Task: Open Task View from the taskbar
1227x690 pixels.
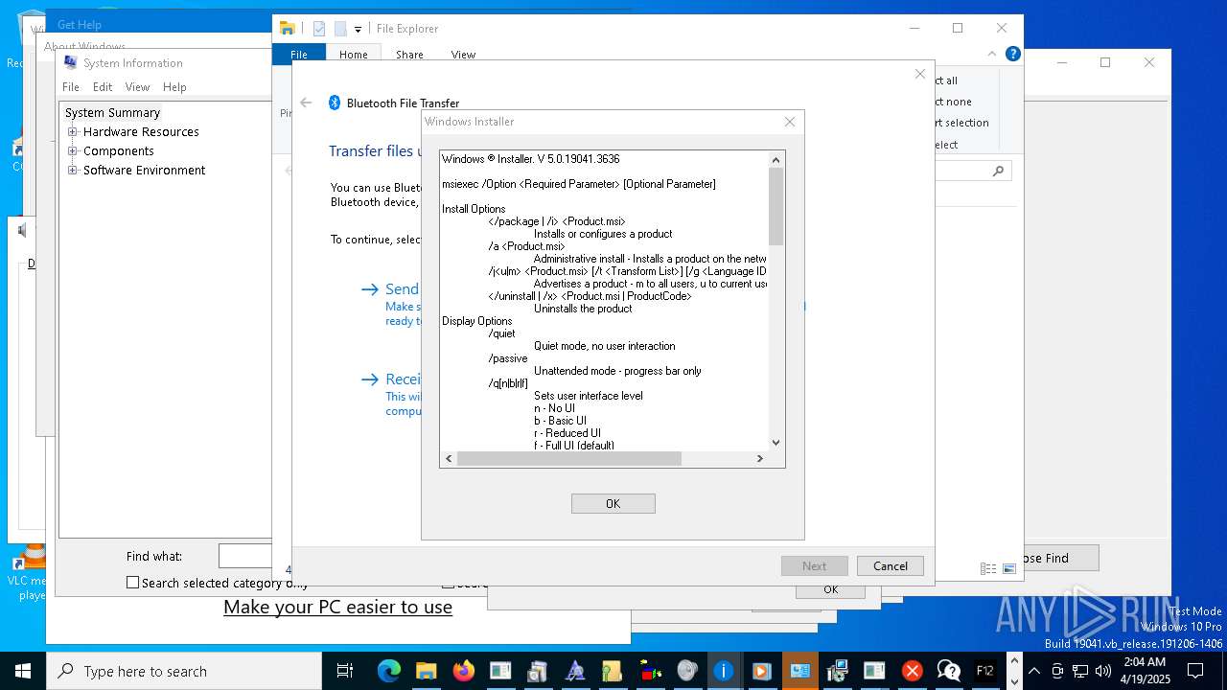Action: 345,671
